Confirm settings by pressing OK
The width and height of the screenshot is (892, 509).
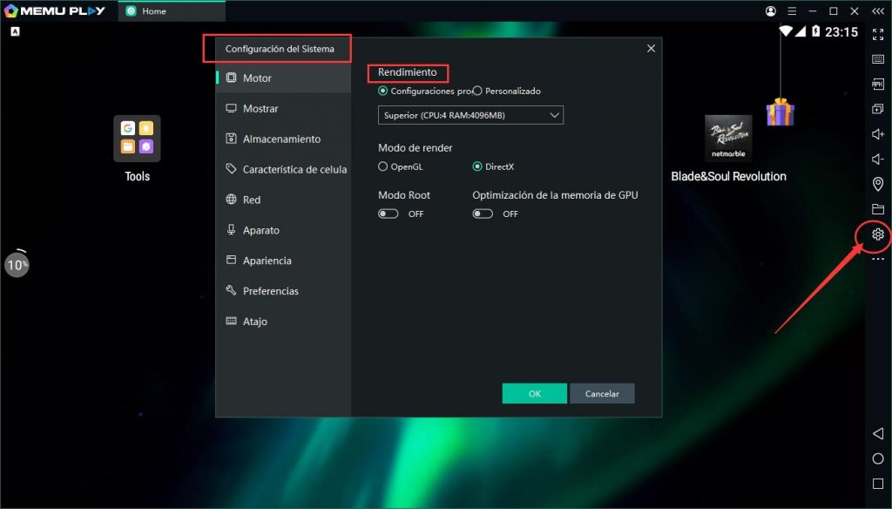pyautogui.click(x=534, y=393)
